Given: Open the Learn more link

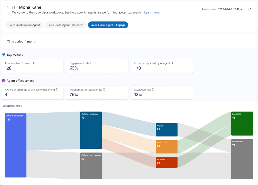Looking at the screenshot, I should point(152,12).
